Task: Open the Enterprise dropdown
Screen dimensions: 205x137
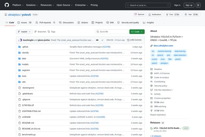Action: point(81,5)
